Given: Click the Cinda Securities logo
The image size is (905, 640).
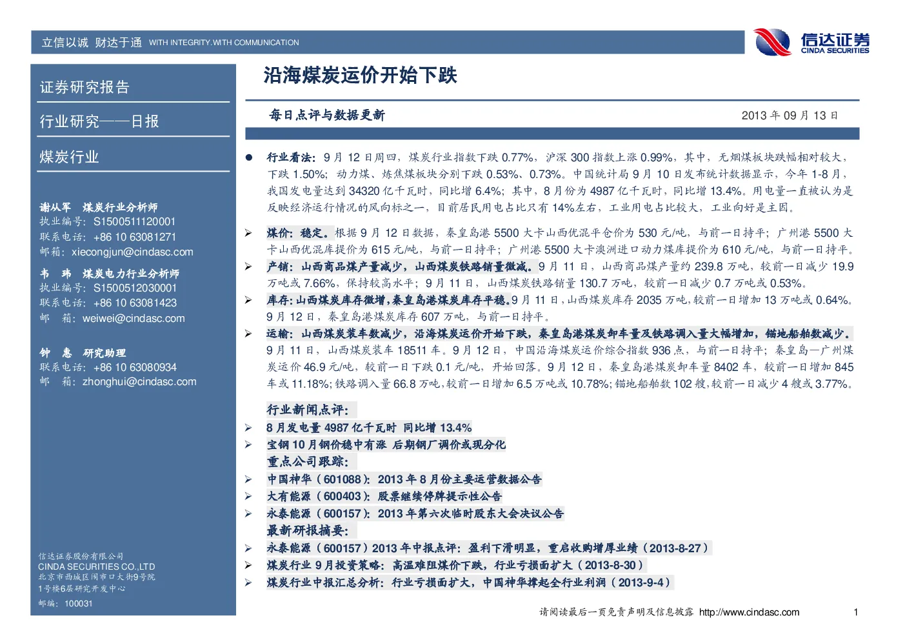Looking at the screenshot, I should click(x=811, y=43).
